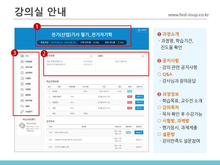220x165 pixels.
Task: Click the sidebar Q&A magnifier icon
Action: pyautogui.click(x=22, y=106)
